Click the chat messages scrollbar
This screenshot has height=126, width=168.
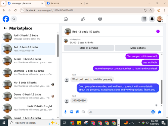(162, 92)
